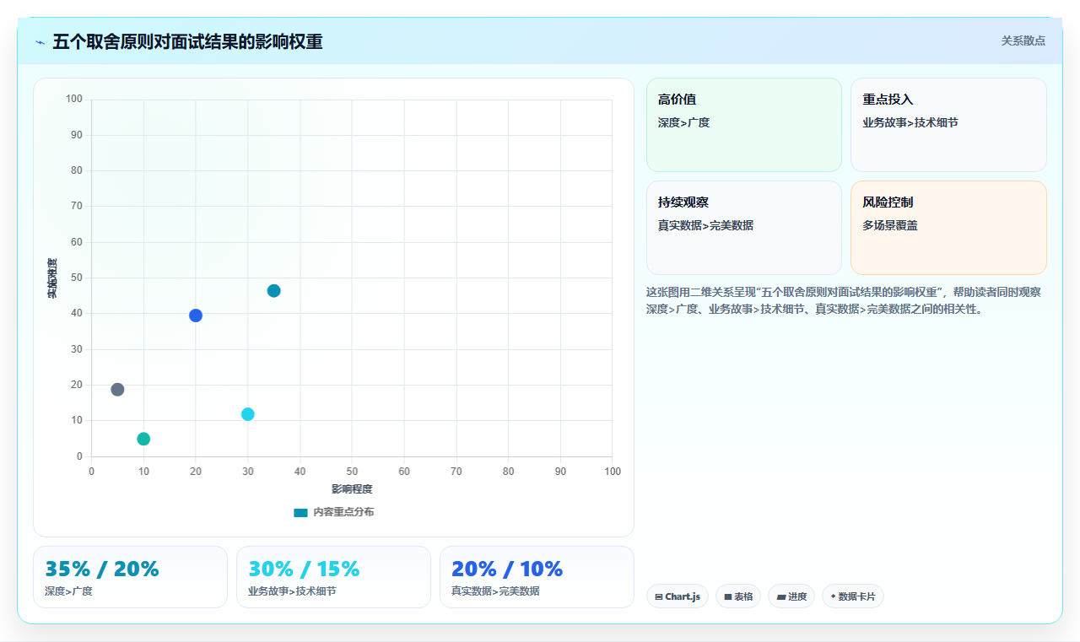This screenshot has height=642, width=1080.
Task: Click the 表格 tag icon
Action: point(728,596)
